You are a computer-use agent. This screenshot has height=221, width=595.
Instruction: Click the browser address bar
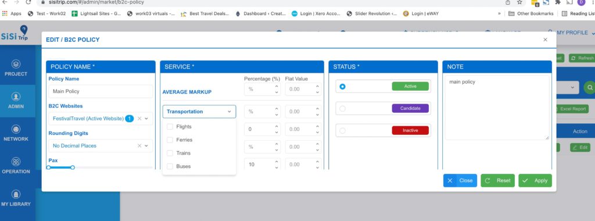tap(266, 2)
